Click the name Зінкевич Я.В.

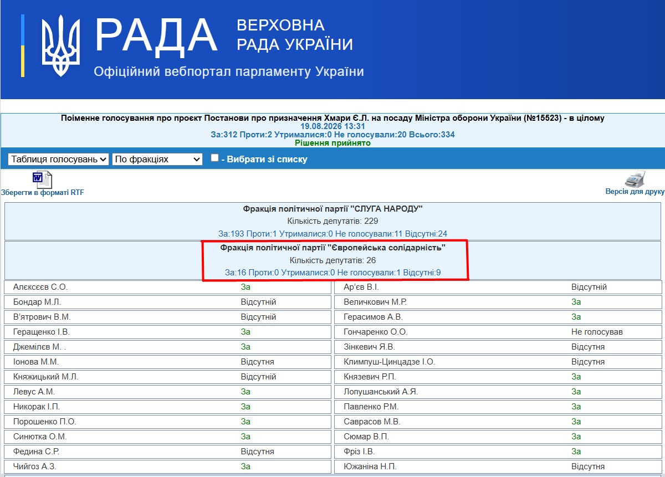[369, 347]
